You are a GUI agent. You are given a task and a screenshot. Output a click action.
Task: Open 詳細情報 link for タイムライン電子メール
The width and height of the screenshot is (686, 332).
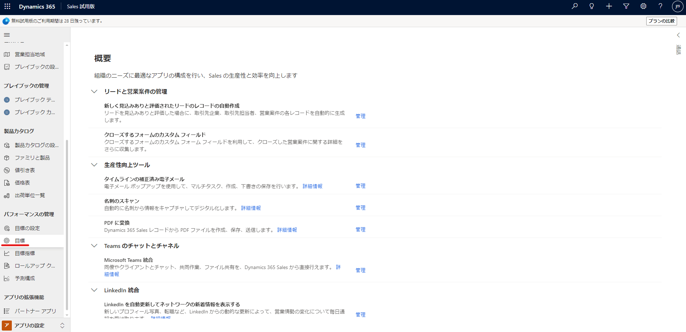click(x=313, y=186)
